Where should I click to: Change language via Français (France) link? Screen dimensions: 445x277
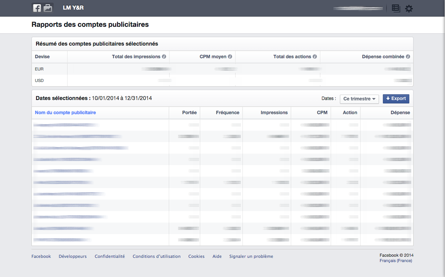[x=396, y=261]
